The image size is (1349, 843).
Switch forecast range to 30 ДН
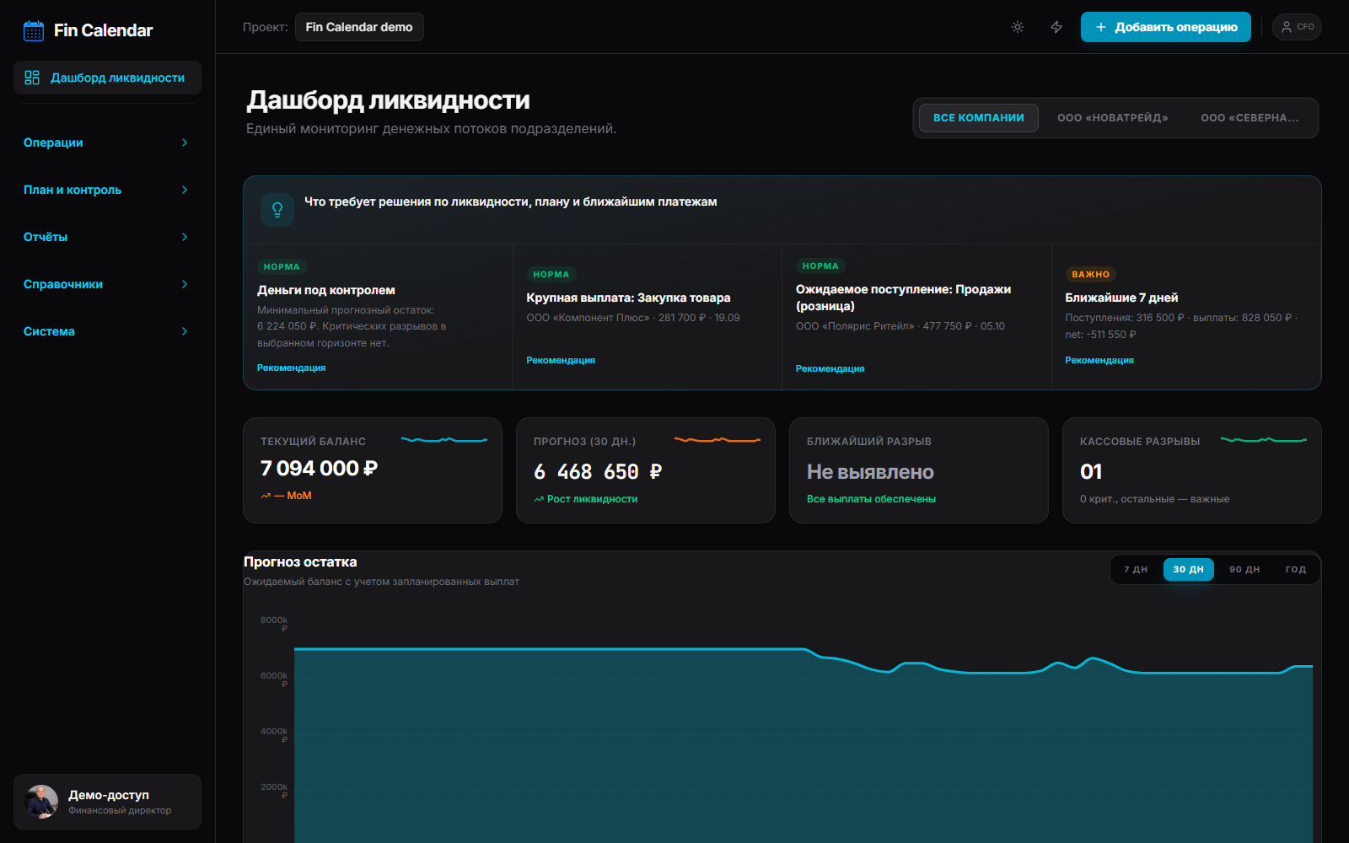point(1189,570)
